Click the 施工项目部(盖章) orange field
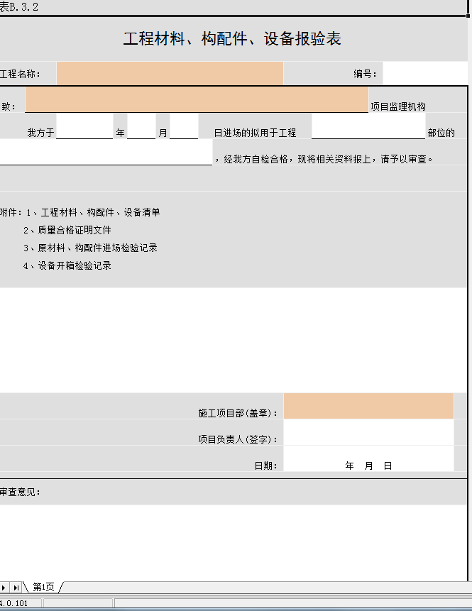Viewport: 472px width, 611px height. click(368, 406)
